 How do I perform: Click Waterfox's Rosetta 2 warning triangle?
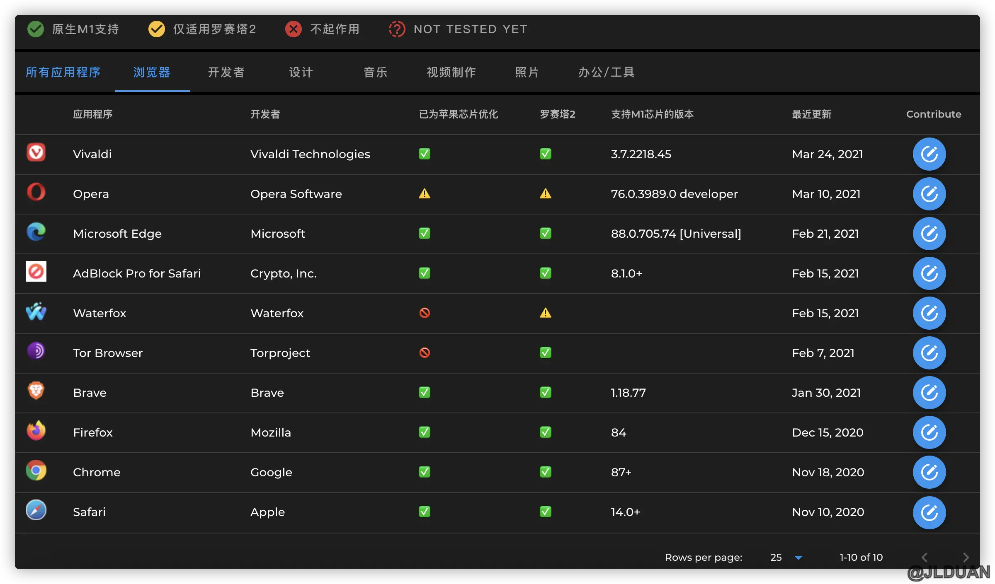click(546, 313)
